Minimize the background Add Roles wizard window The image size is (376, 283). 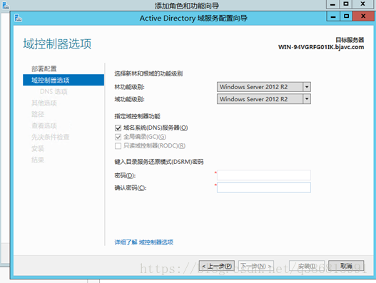333,4
